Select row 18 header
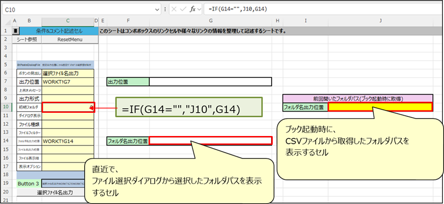Screen dimensions: 444x204 [x=6, y=175]
